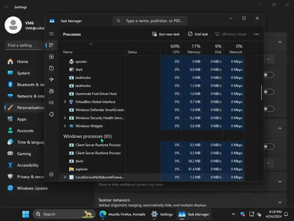This screenshot has width=294, height=221.
Task: Click the dwm process icon
Action: point(71,161)
